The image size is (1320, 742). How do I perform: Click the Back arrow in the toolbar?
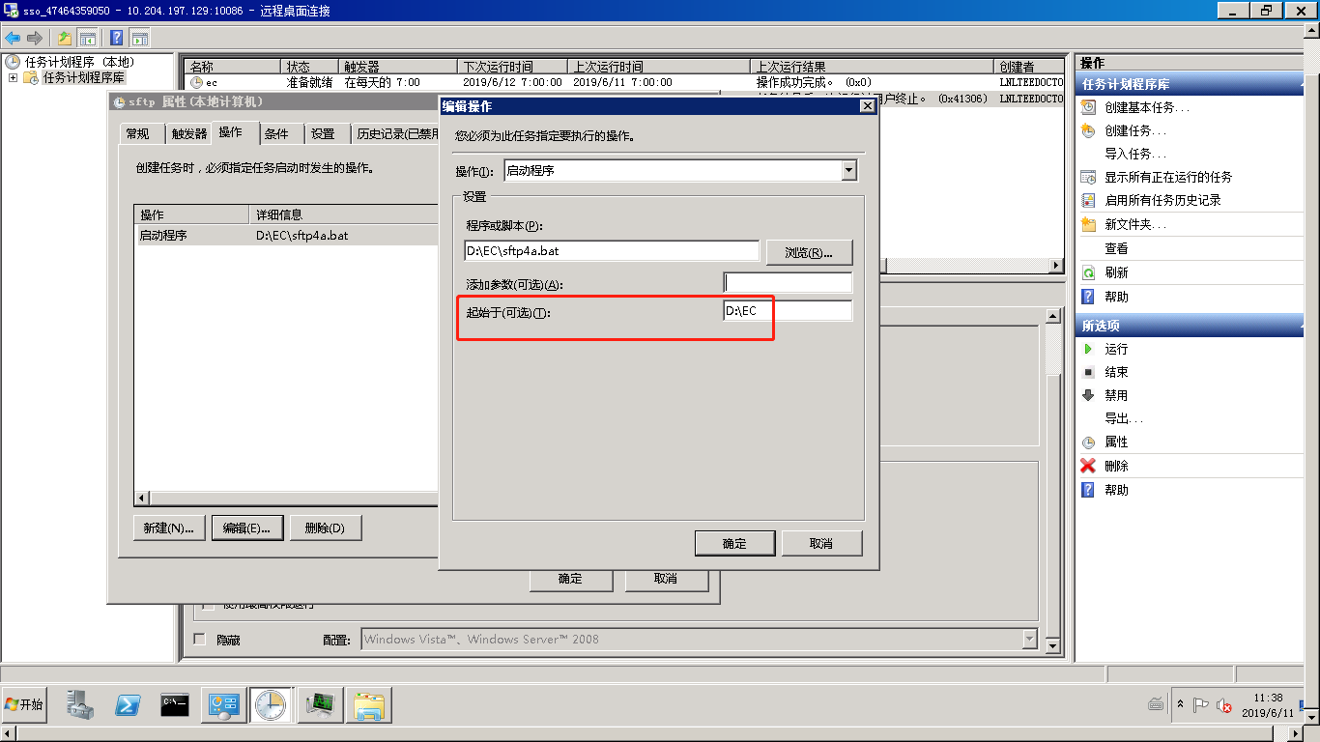pyautogui.click(x=13, y=38)
